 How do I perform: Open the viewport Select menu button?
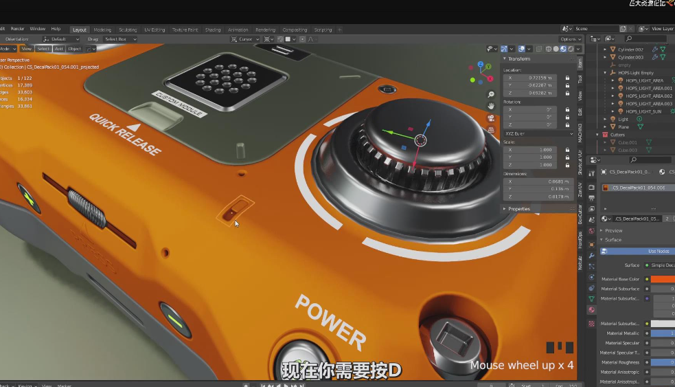pyautogui.click(x=43, y=49)
